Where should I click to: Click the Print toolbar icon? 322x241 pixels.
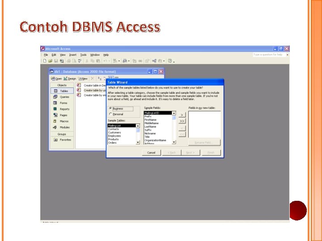(x=69, y=61)
